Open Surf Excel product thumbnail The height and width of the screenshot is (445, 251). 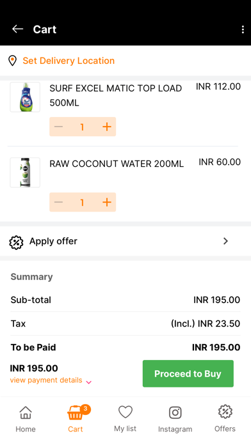click(25, 97)
